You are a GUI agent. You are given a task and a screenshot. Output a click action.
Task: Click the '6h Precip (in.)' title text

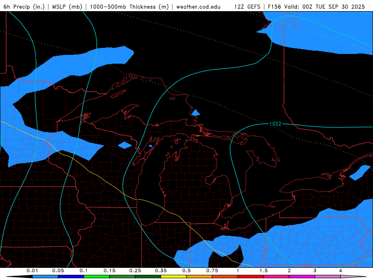click(x=24, y=7)
